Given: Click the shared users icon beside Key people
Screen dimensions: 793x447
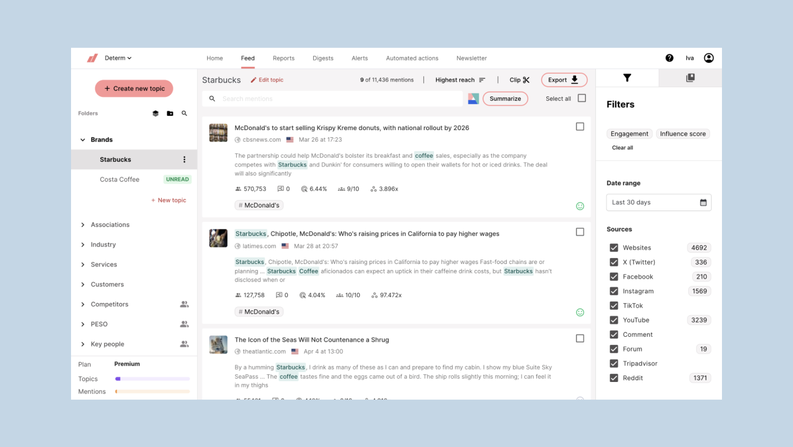Looking at the screenshot, I should (184, 344).
